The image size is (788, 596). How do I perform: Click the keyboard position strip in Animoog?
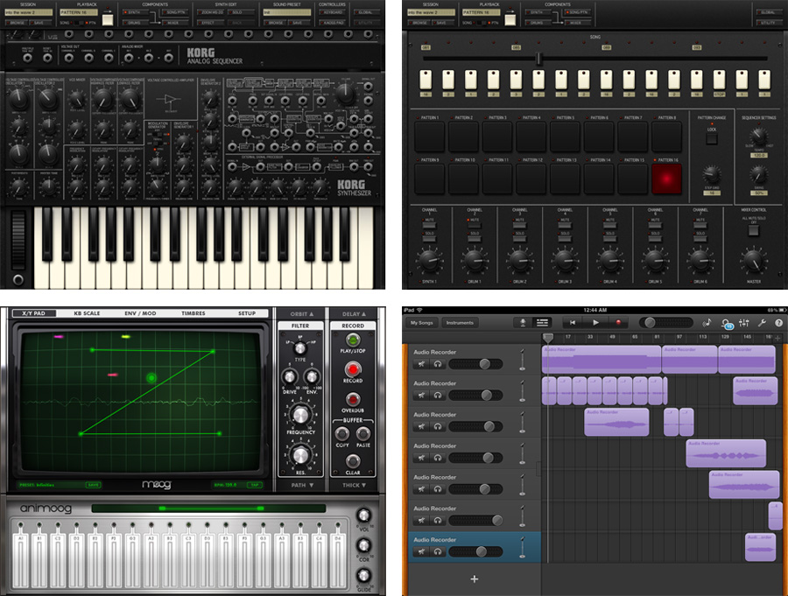(208, 508)
